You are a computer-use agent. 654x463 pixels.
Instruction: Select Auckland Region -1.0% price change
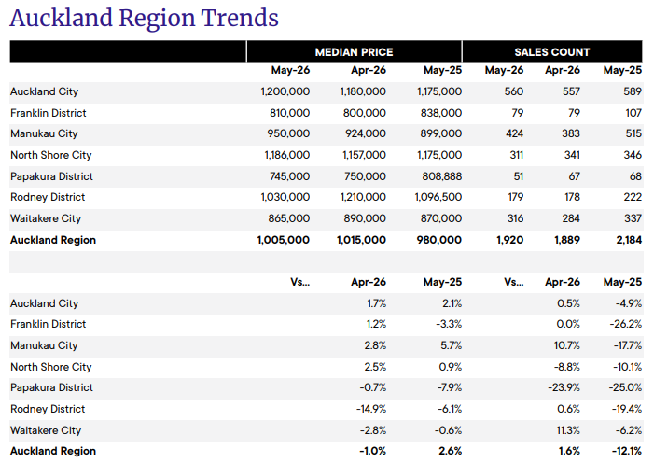[x=372, y=451]
